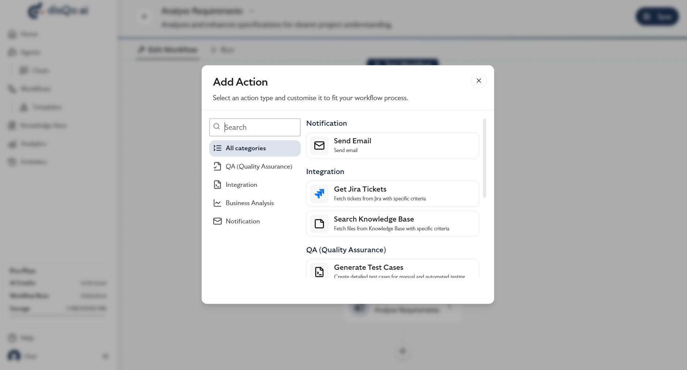Click the Integration category file icon
Viewport: 687px width, 370px height.
[217, 185]
